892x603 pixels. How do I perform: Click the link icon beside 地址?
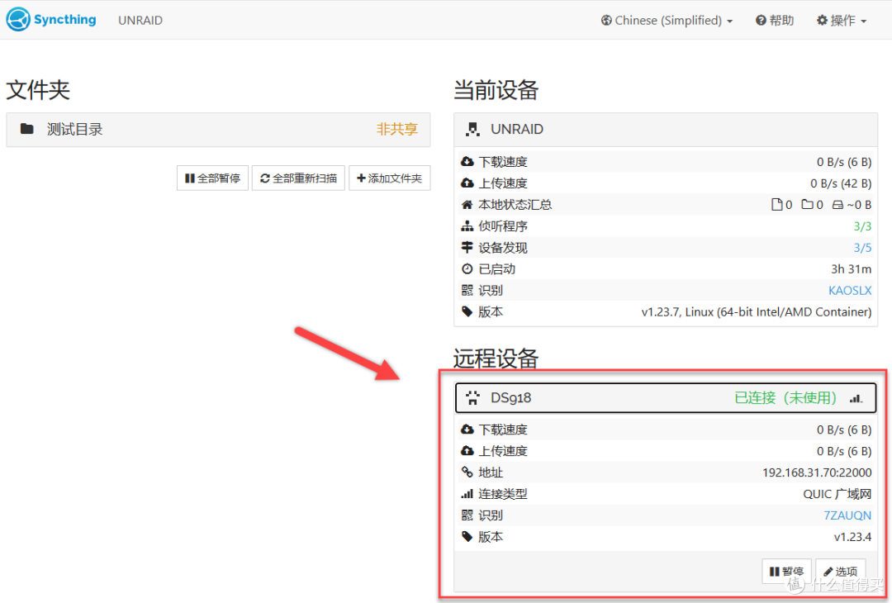tap(467, 472)
